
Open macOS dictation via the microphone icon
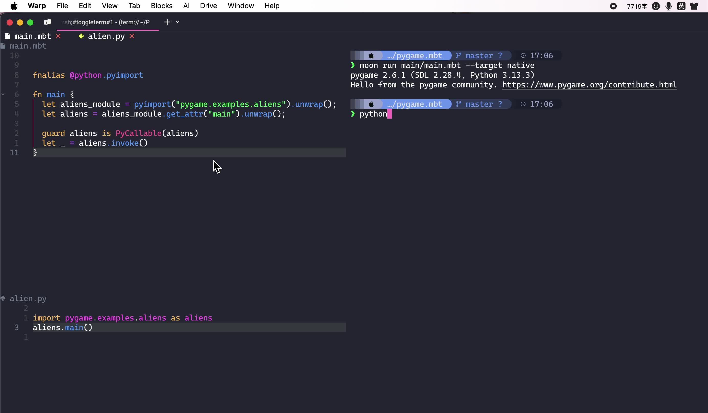coord(669,6)
